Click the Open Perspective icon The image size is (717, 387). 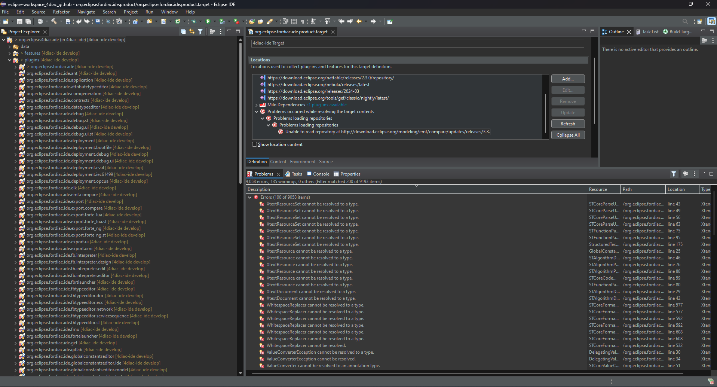pyautogui.click(x=699, y=21)
